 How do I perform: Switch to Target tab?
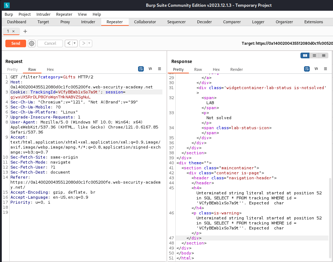click(x=43, y=22)
